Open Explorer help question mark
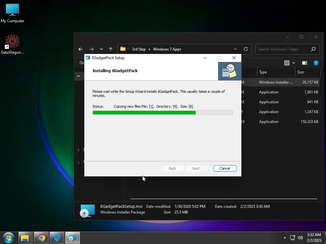326x244 pixels. (x=316, y=63)
